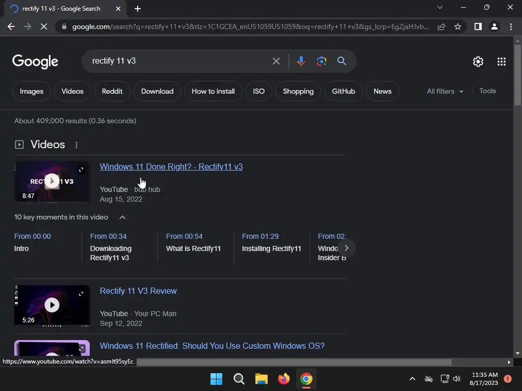Select the Download filter chip
522x391 pixels.
click(157, 91)
